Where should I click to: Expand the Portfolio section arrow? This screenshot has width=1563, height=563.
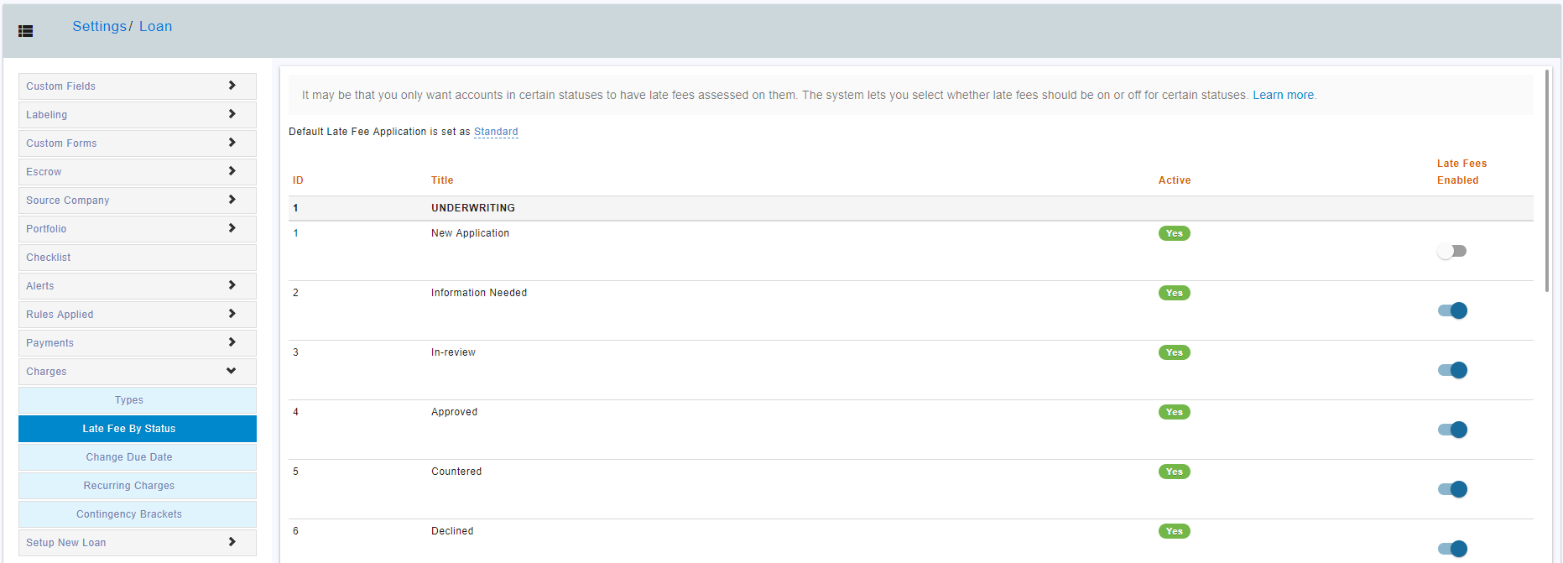pyautogui.click(x=232, y=228)
